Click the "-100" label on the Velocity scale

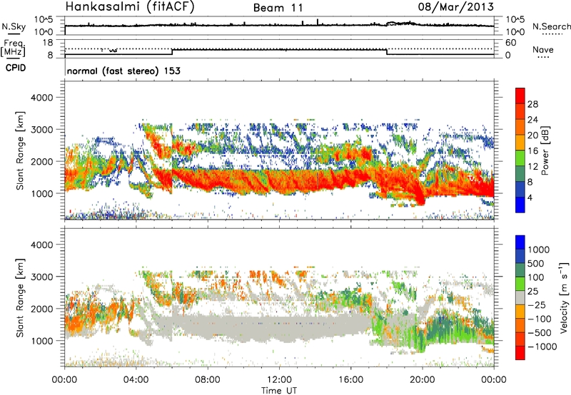click(540, 319)
